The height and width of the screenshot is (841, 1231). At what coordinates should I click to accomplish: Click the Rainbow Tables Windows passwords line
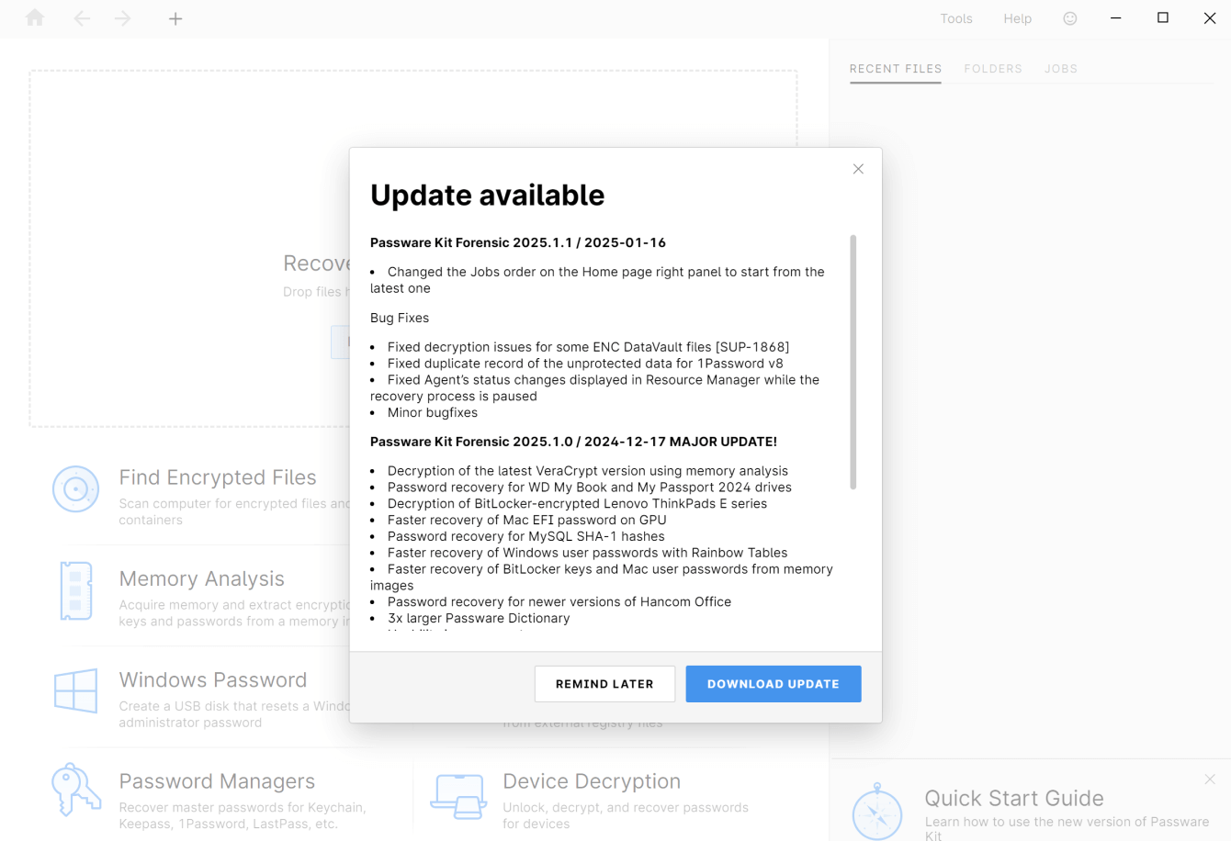click(x=588, y=553)
